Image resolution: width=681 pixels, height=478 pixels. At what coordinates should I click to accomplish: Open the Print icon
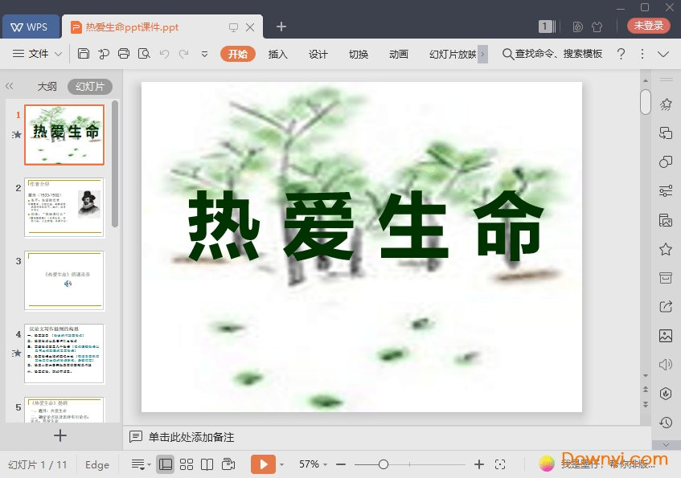coord(123,54)
